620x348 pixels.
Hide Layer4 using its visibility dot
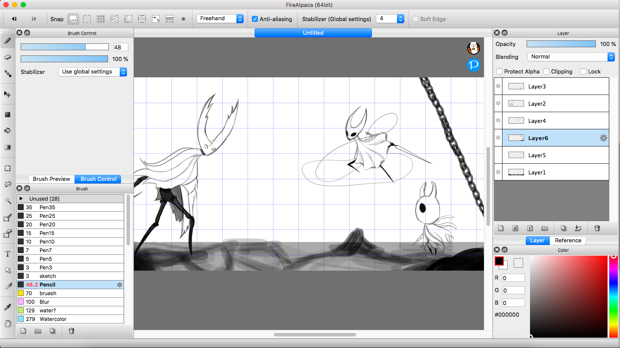[x=498, y=121]
